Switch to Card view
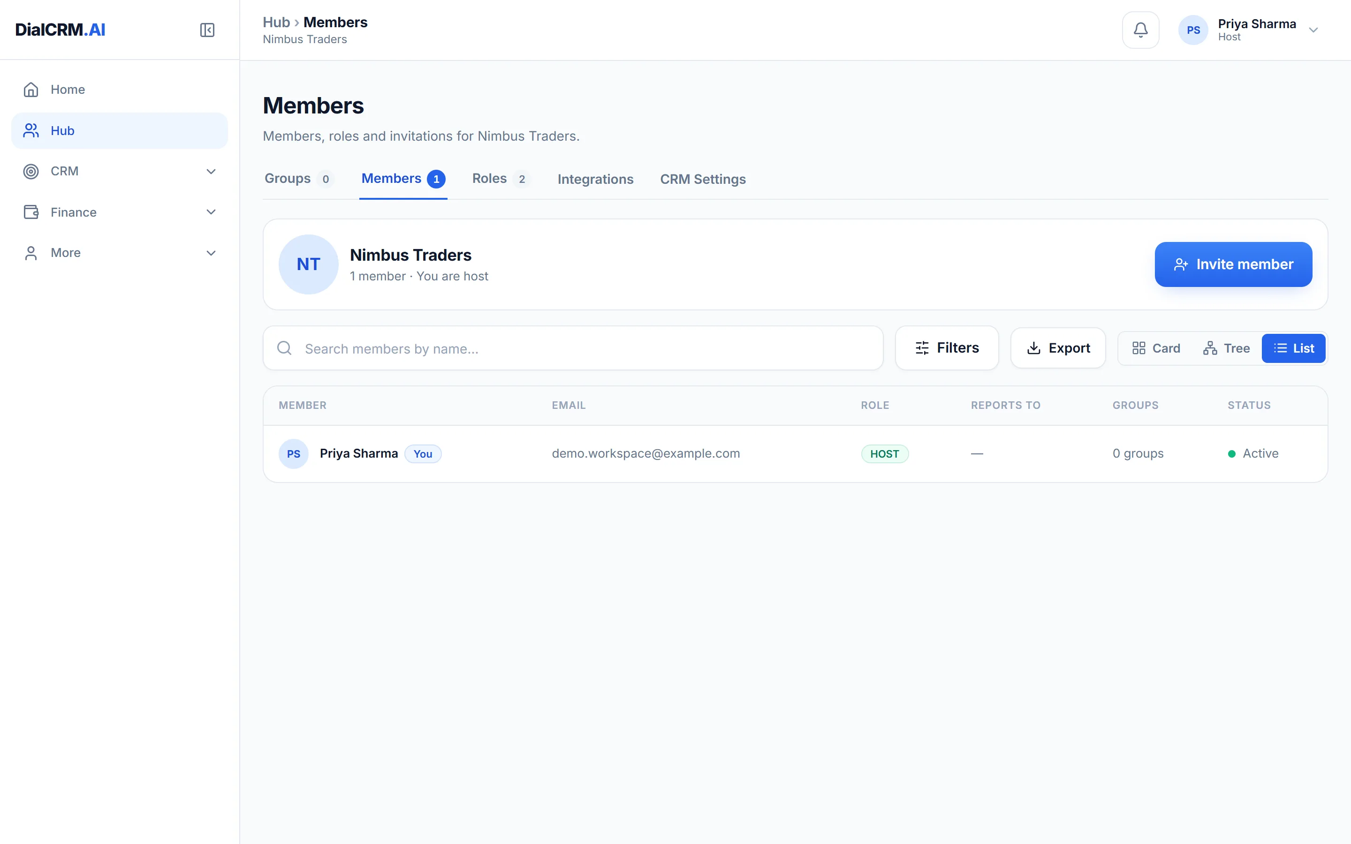The height and width of the screenshot is (844, 1351). (1155, 348)
